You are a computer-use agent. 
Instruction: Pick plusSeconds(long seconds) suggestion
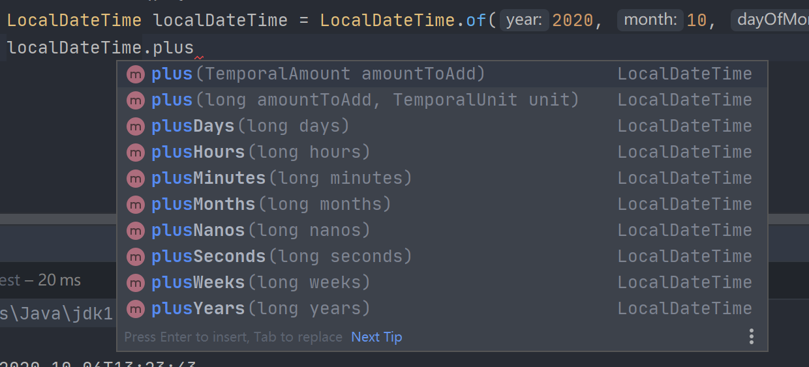442,256
